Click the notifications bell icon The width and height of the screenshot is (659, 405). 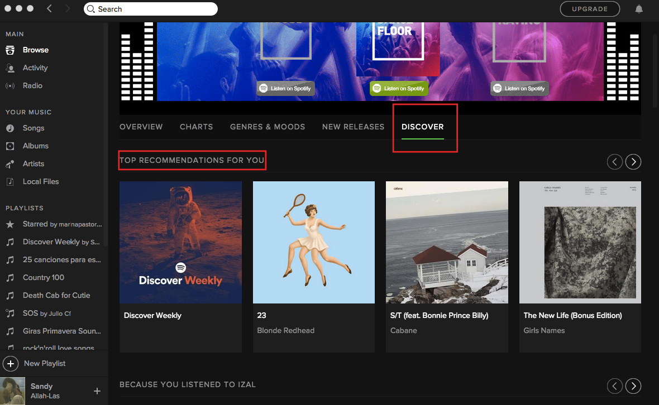639,9
